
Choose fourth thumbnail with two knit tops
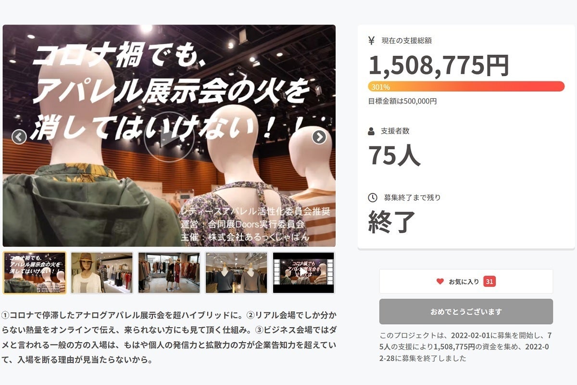coord(237,272)
